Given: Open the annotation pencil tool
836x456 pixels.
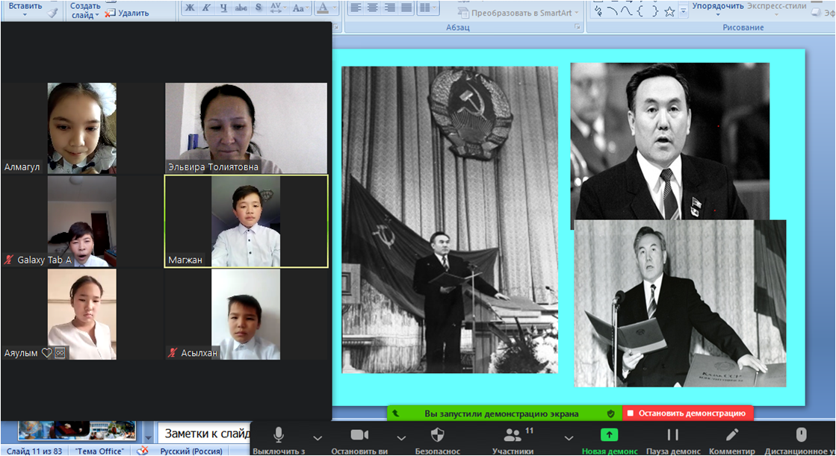Looking at the screenshot, I should tap(732, 435).
